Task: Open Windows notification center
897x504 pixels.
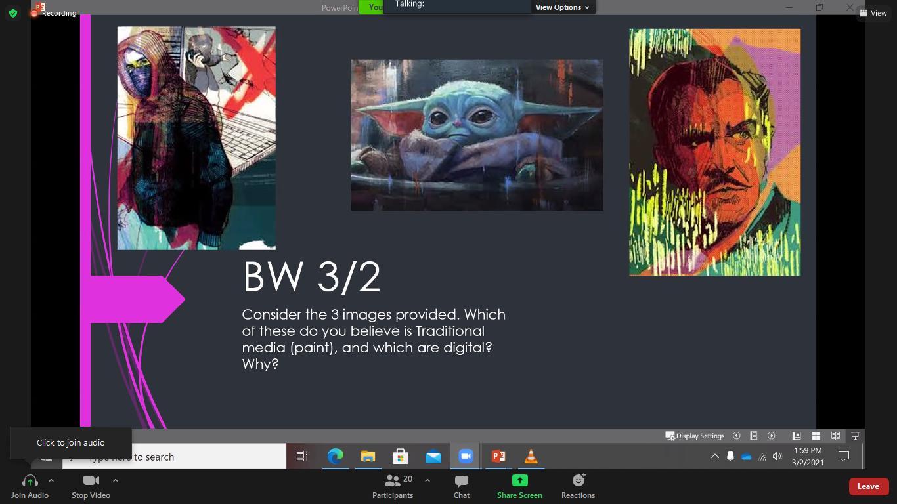Action: [x=844, y=457]
